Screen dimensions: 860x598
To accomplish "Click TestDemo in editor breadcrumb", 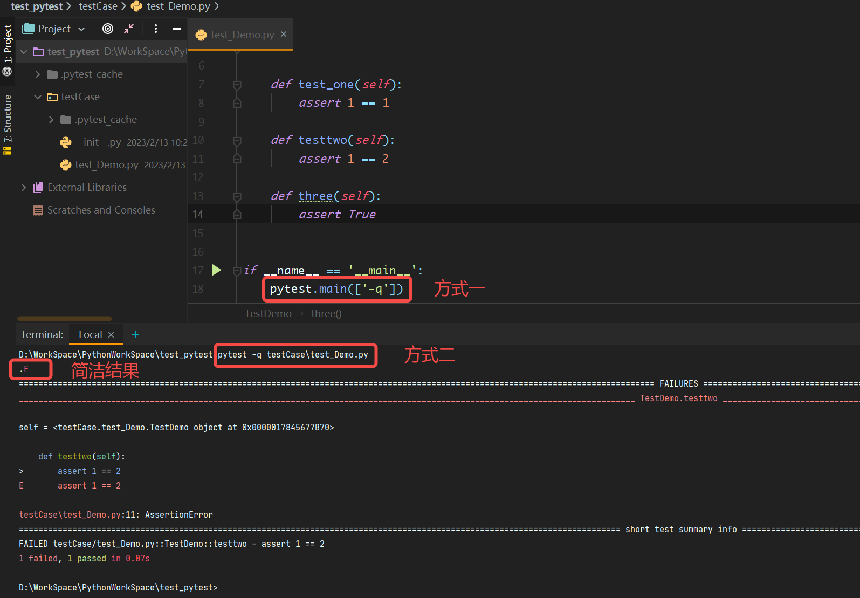I will (268, 314).
